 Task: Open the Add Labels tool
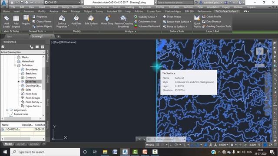click(7, 21)
